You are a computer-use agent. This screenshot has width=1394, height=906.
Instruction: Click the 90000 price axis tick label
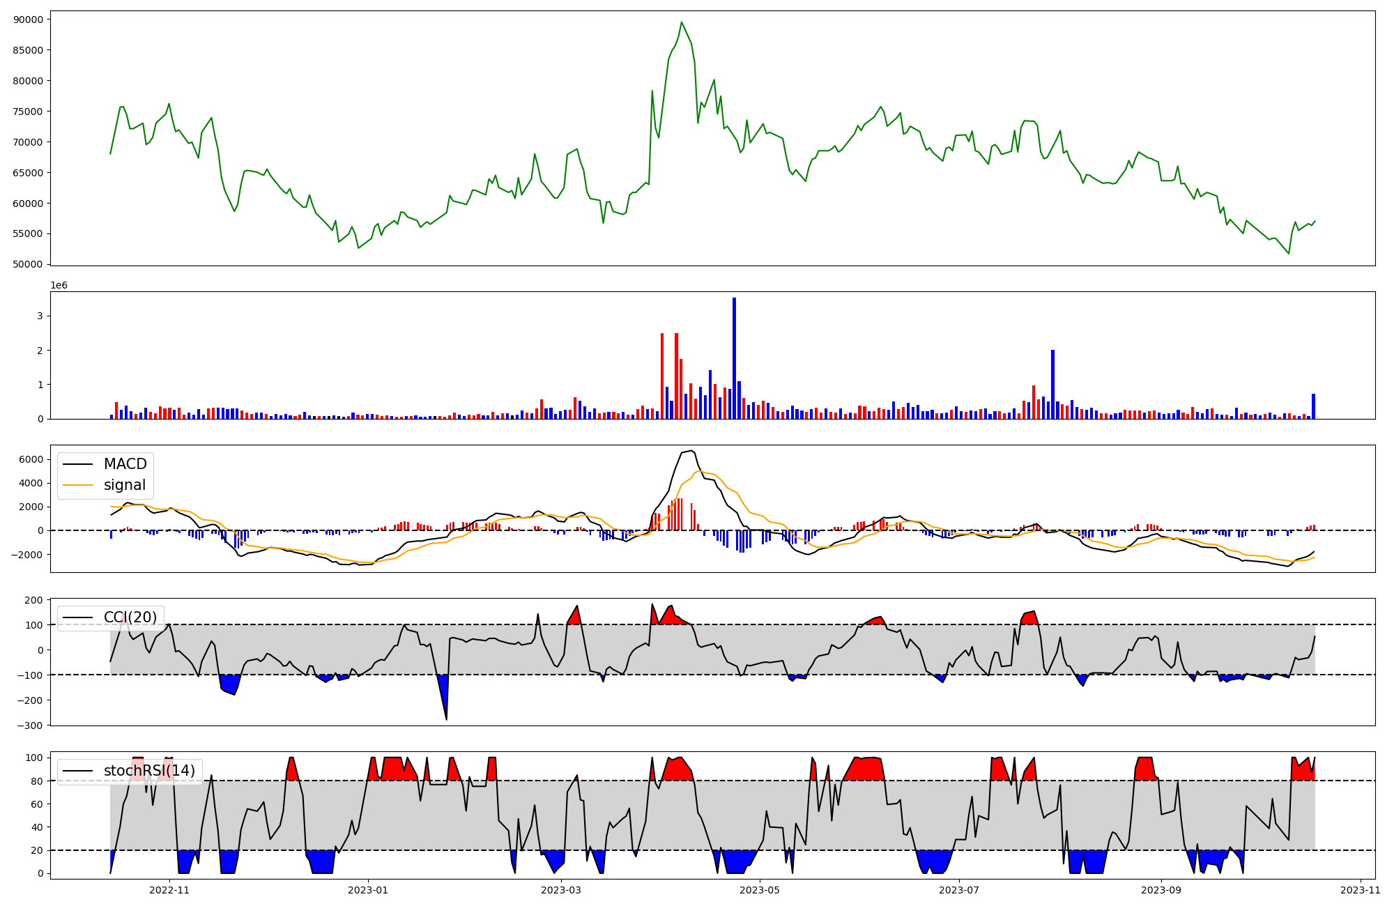(28, 20)
